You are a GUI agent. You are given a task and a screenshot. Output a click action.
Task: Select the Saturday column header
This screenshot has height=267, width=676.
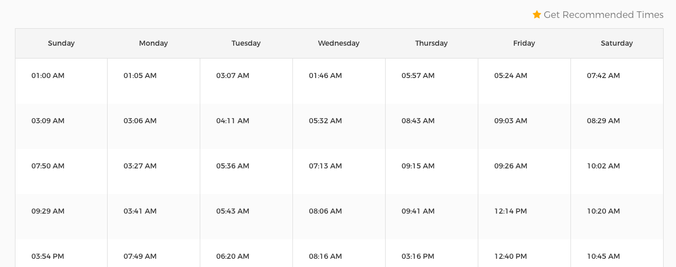(x=617, y=43)
